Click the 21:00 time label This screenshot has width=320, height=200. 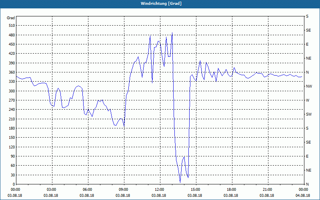coord(267,190)
